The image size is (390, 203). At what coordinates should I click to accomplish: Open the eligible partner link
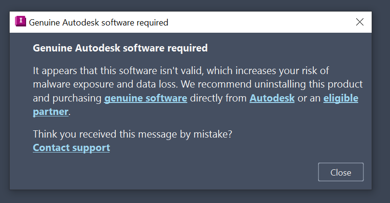[340, 99]
